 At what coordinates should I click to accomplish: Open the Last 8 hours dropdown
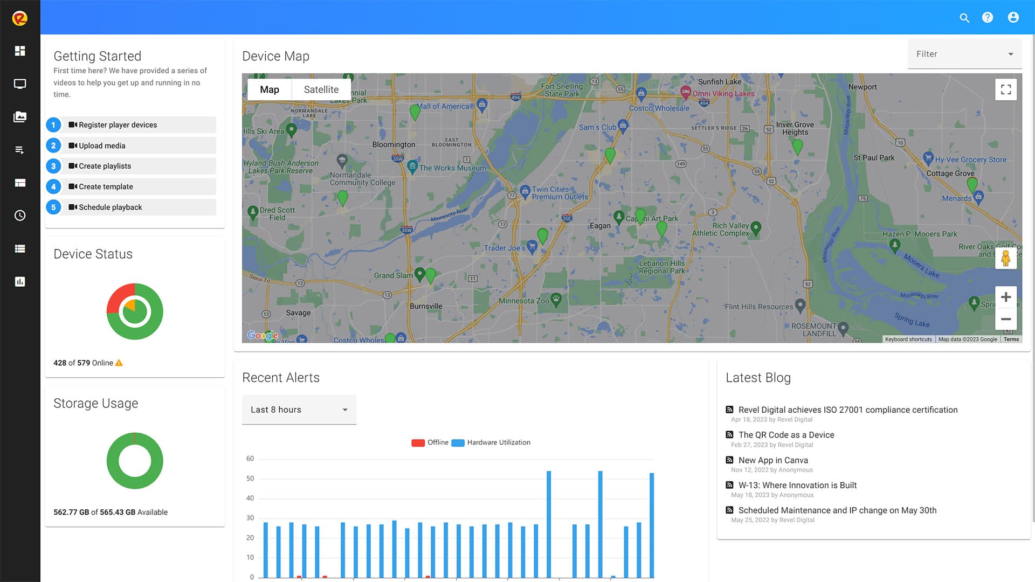pos(299,410)
